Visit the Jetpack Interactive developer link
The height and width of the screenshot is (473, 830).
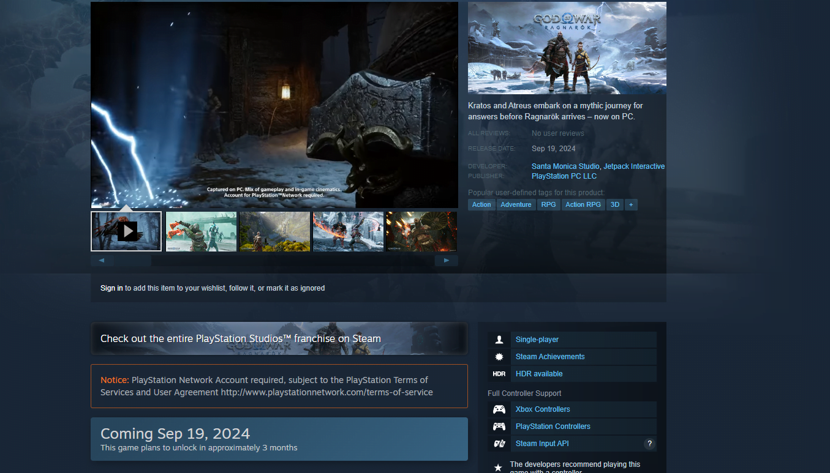tap(634, 166)
